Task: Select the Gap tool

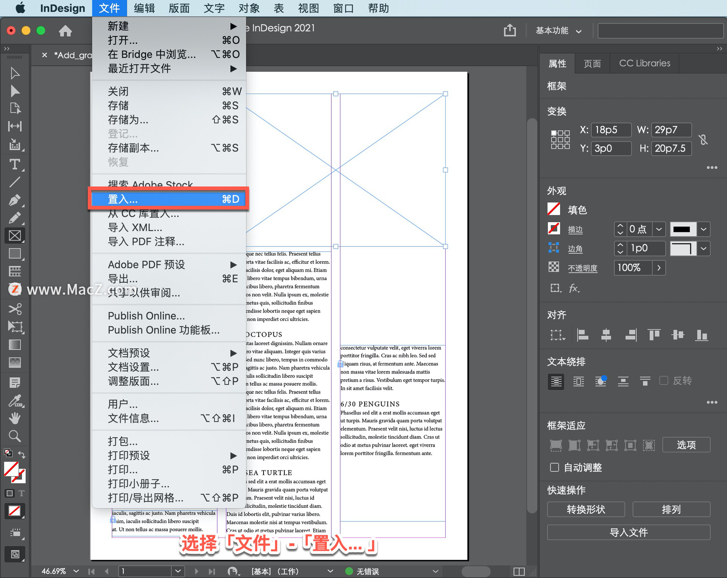Action: point(15,126)
